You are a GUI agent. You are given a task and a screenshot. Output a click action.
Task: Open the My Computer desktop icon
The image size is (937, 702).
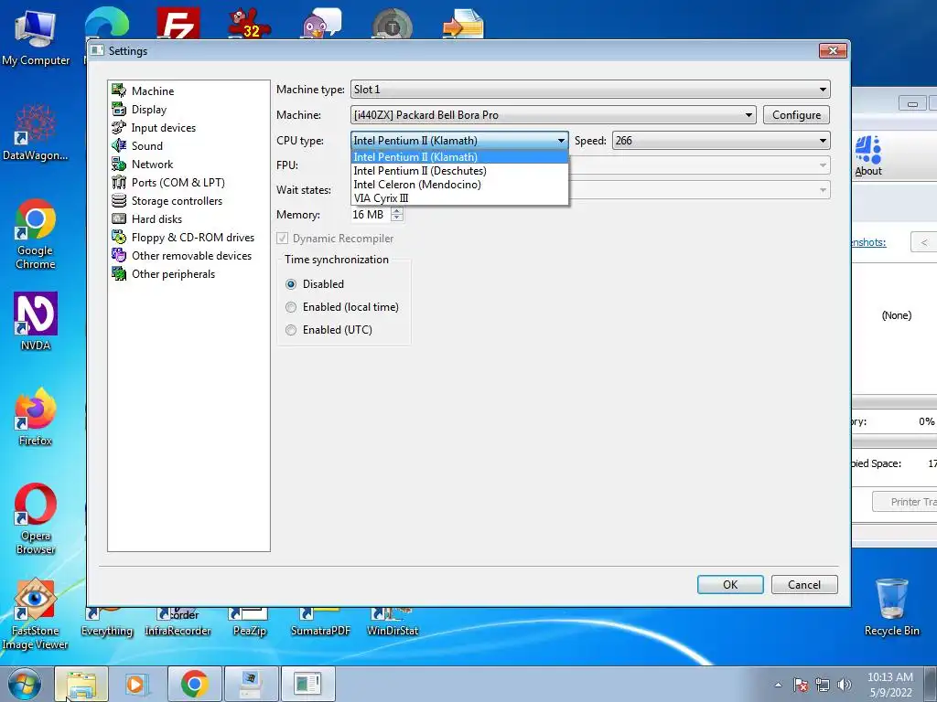pyautogui.click(x=36, y=37)
